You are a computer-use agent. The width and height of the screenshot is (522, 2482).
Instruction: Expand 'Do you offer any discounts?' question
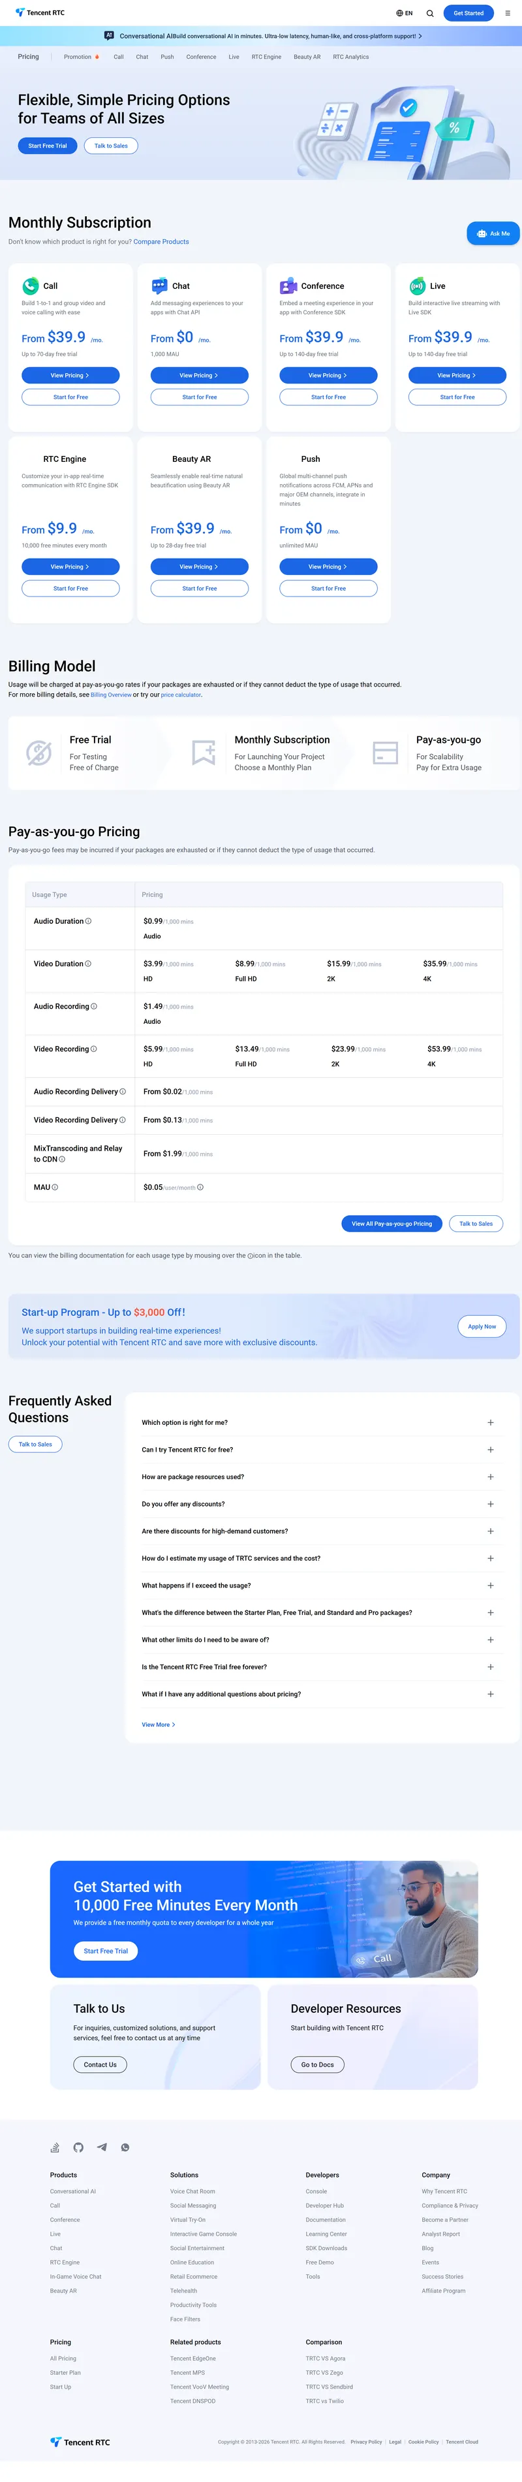coord(490,1504)
